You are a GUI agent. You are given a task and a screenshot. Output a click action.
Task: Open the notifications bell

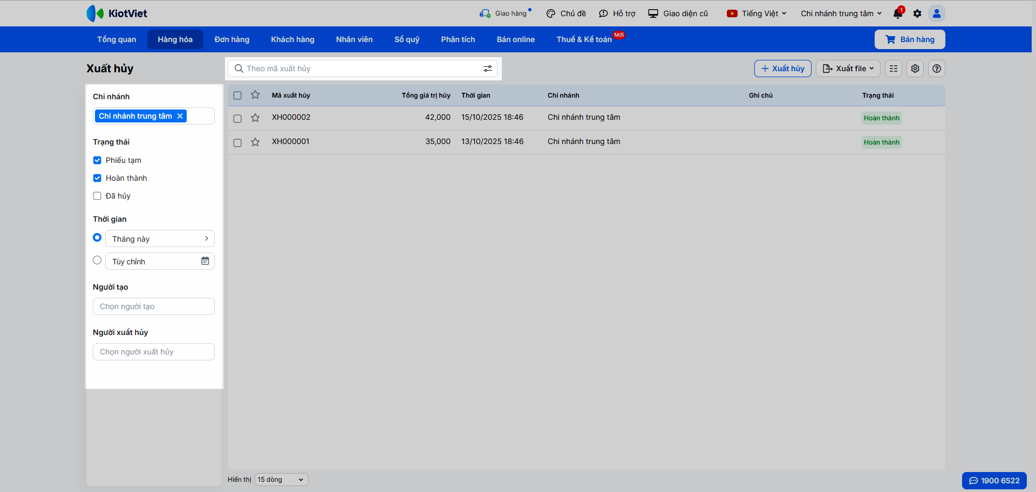tap(898, 13)
